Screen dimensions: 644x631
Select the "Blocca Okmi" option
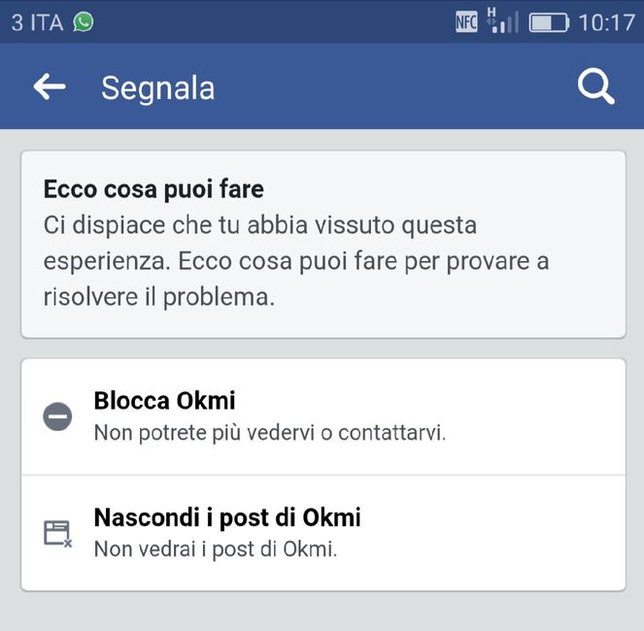[x=164, y=401]
